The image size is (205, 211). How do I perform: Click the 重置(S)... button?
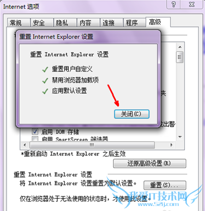click(165, 185)
